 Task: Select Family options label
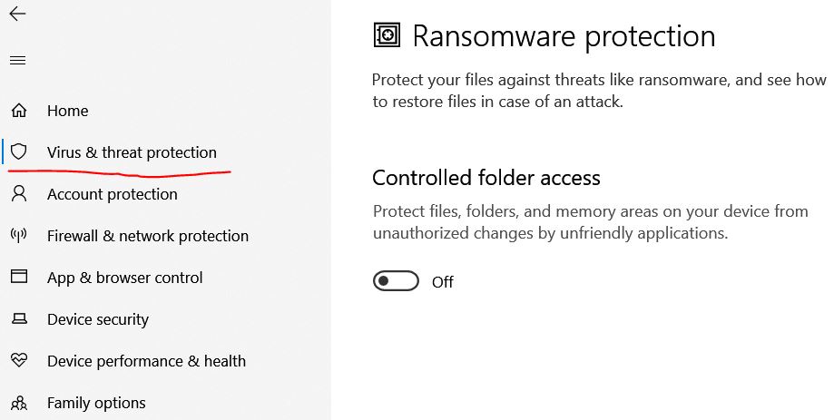pos(96,403)
